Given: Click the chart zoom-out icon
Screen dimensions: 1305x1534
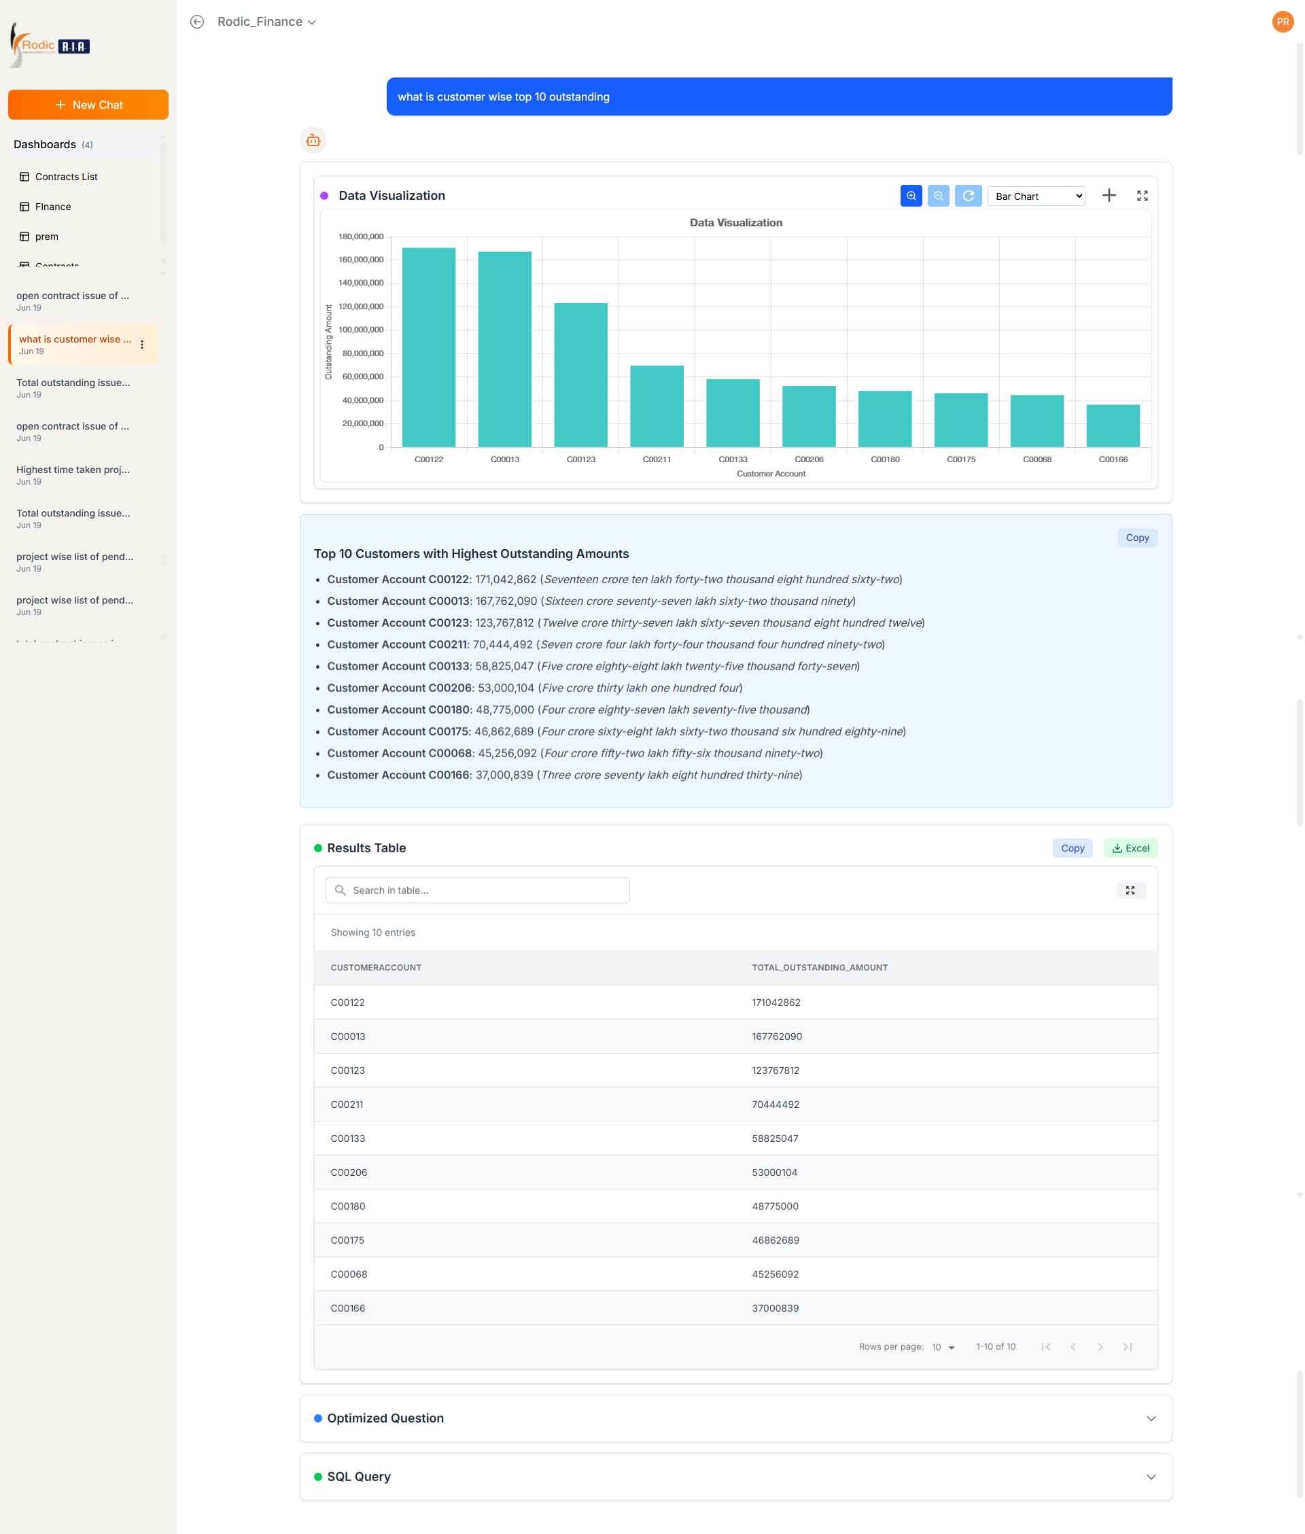Looking at the screenshot, I should [x=938, y=196].
